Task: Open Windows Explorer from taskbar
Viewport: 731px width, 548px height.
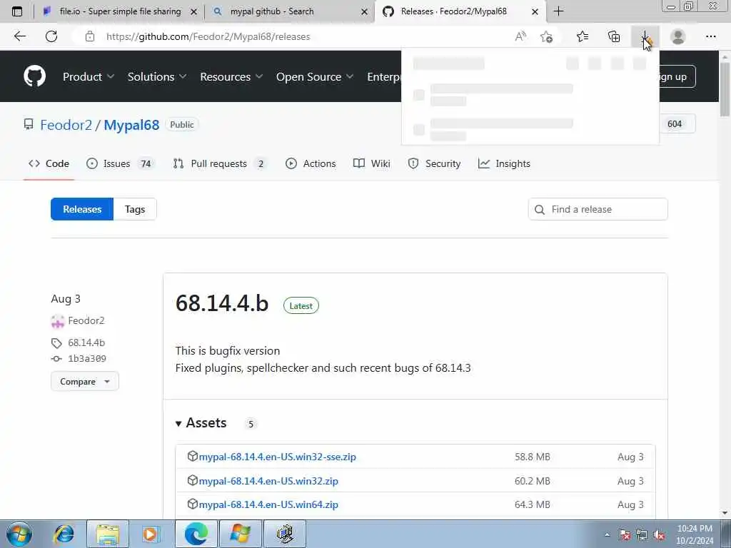Action: (x=108, y=534)
